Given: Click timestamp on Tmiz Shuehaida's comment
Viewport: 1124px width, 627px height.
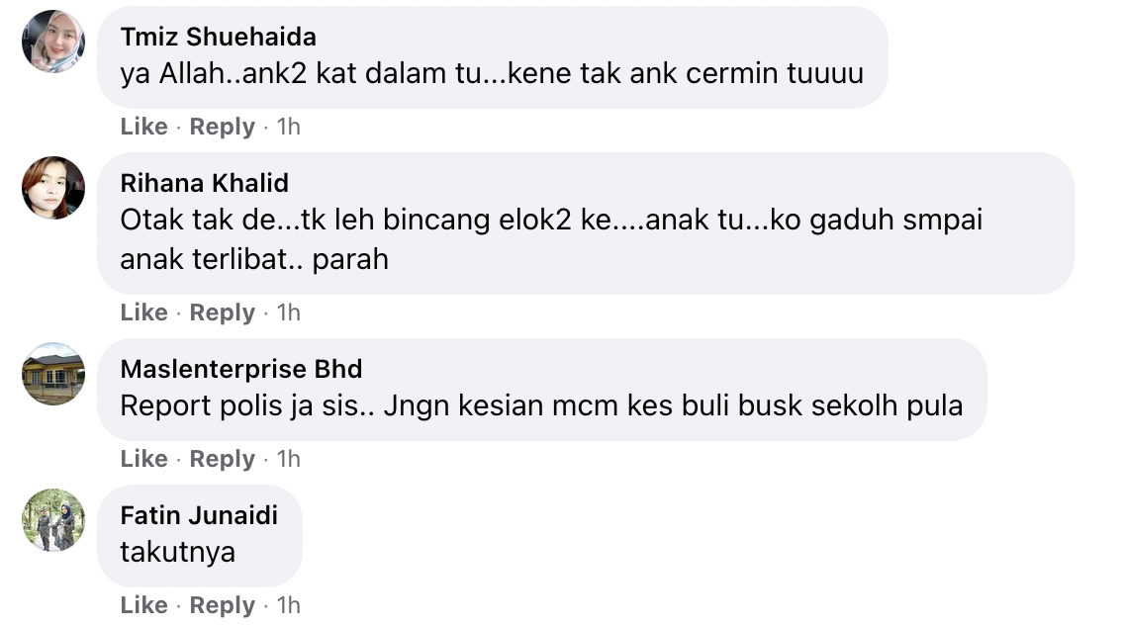Looking at the screenshot, I should pos(288,127).
